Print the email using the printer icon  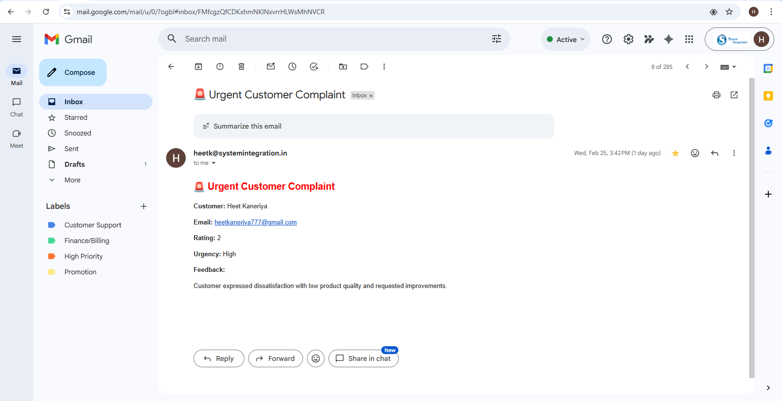717,95
